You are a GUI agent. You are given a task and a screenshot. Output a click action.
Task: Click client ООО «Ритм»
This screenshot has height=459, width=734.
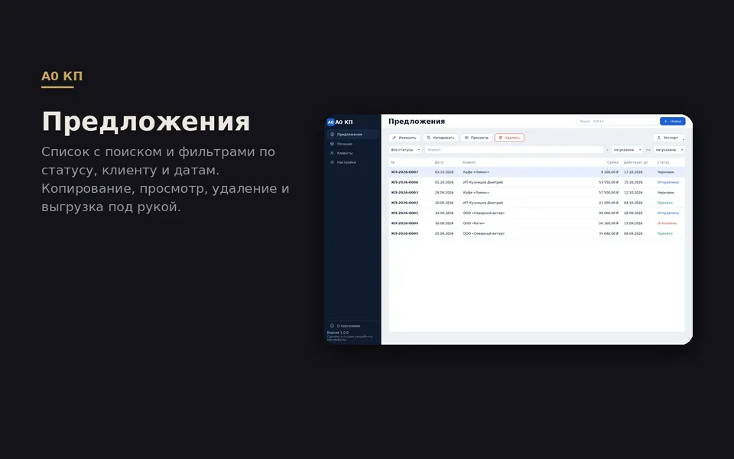pos(474,223)
